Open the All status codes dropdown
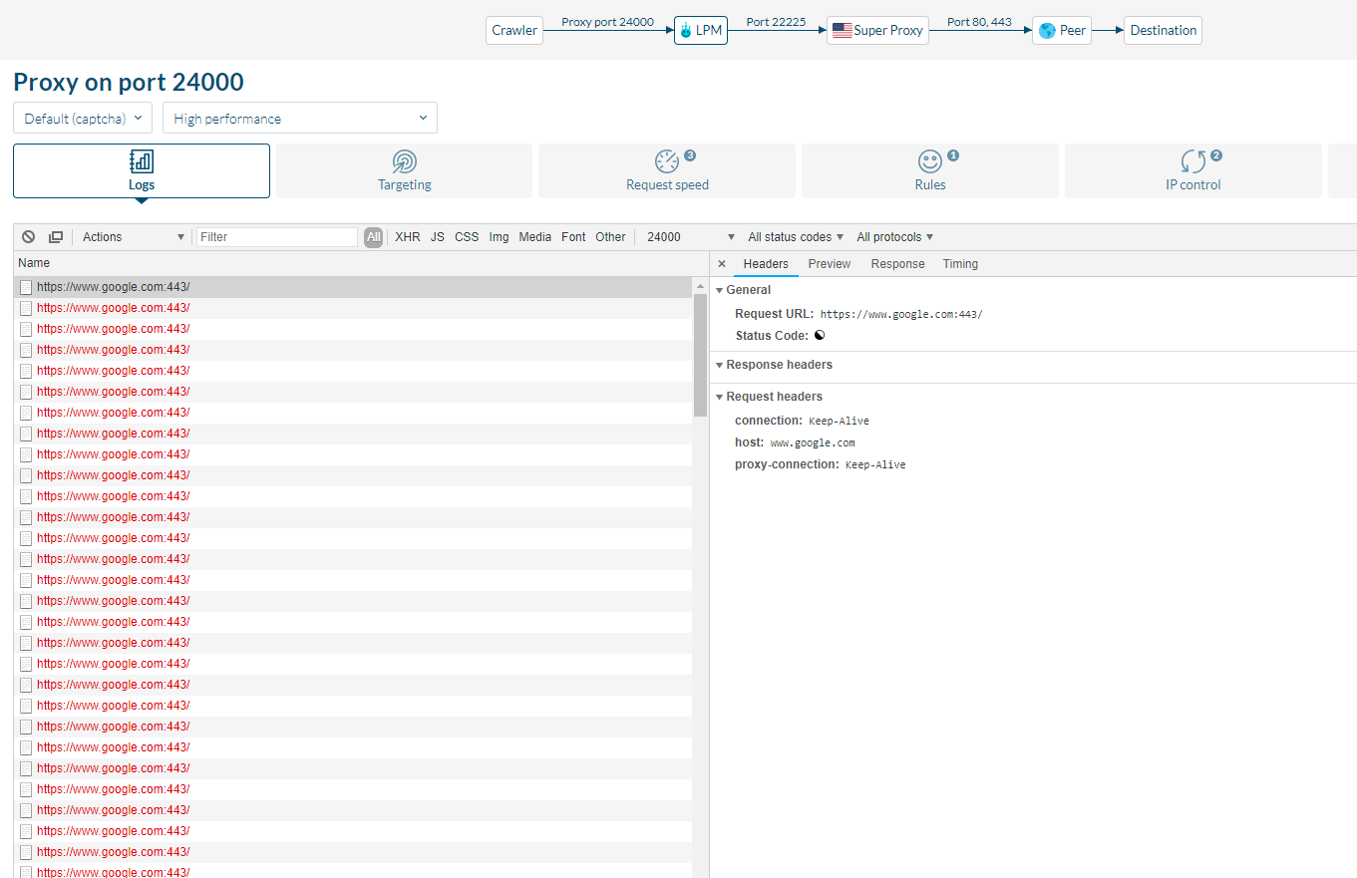Viewport: 1357px width, 878px height. tap(796, 237)
